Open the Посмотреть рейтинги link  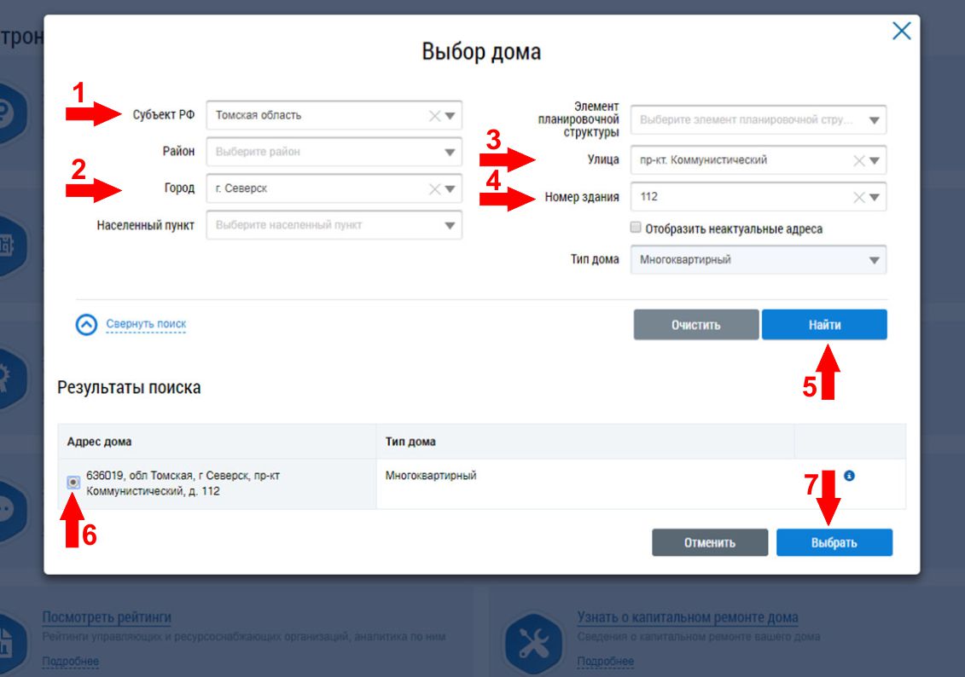pos(107,616)
